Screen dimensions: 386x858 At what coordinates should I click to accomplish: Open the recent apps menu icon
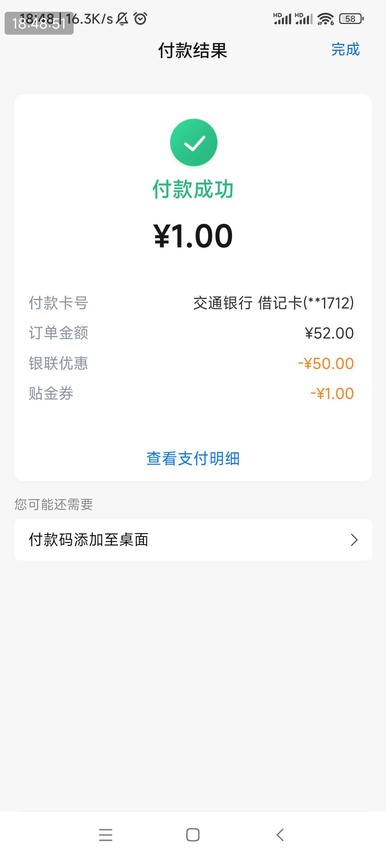[105, 835]
